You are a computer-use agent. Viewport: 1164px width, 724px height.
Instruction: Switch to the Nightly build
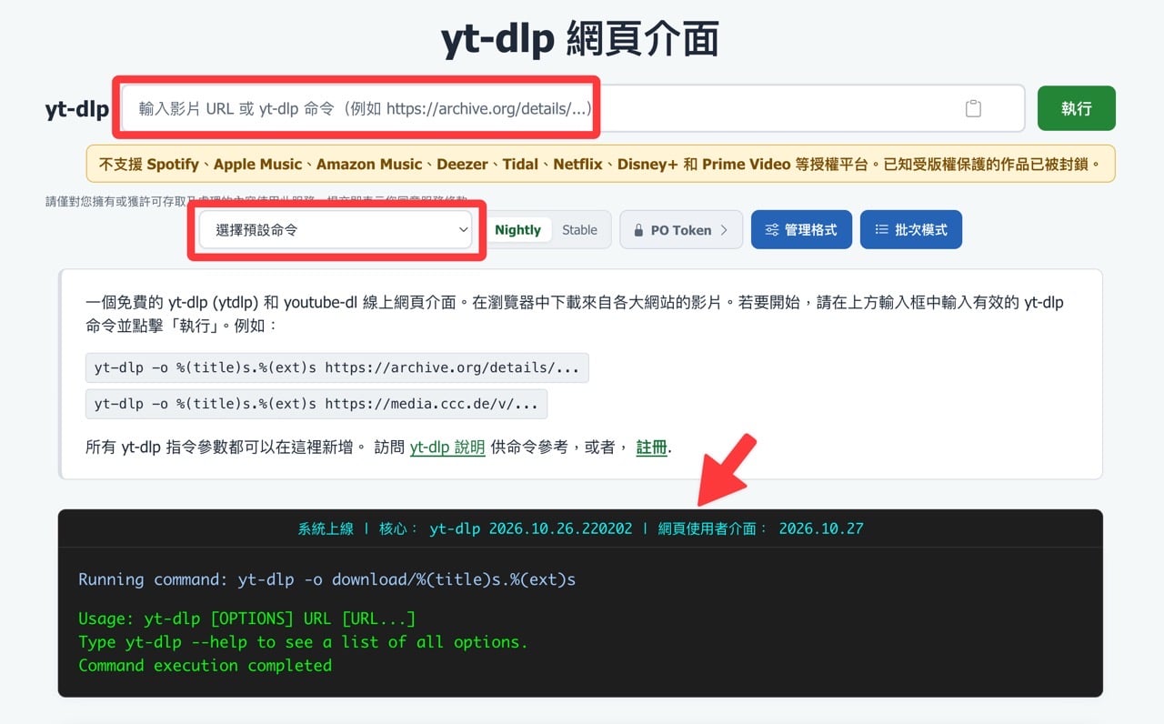[x=517, y=230]
